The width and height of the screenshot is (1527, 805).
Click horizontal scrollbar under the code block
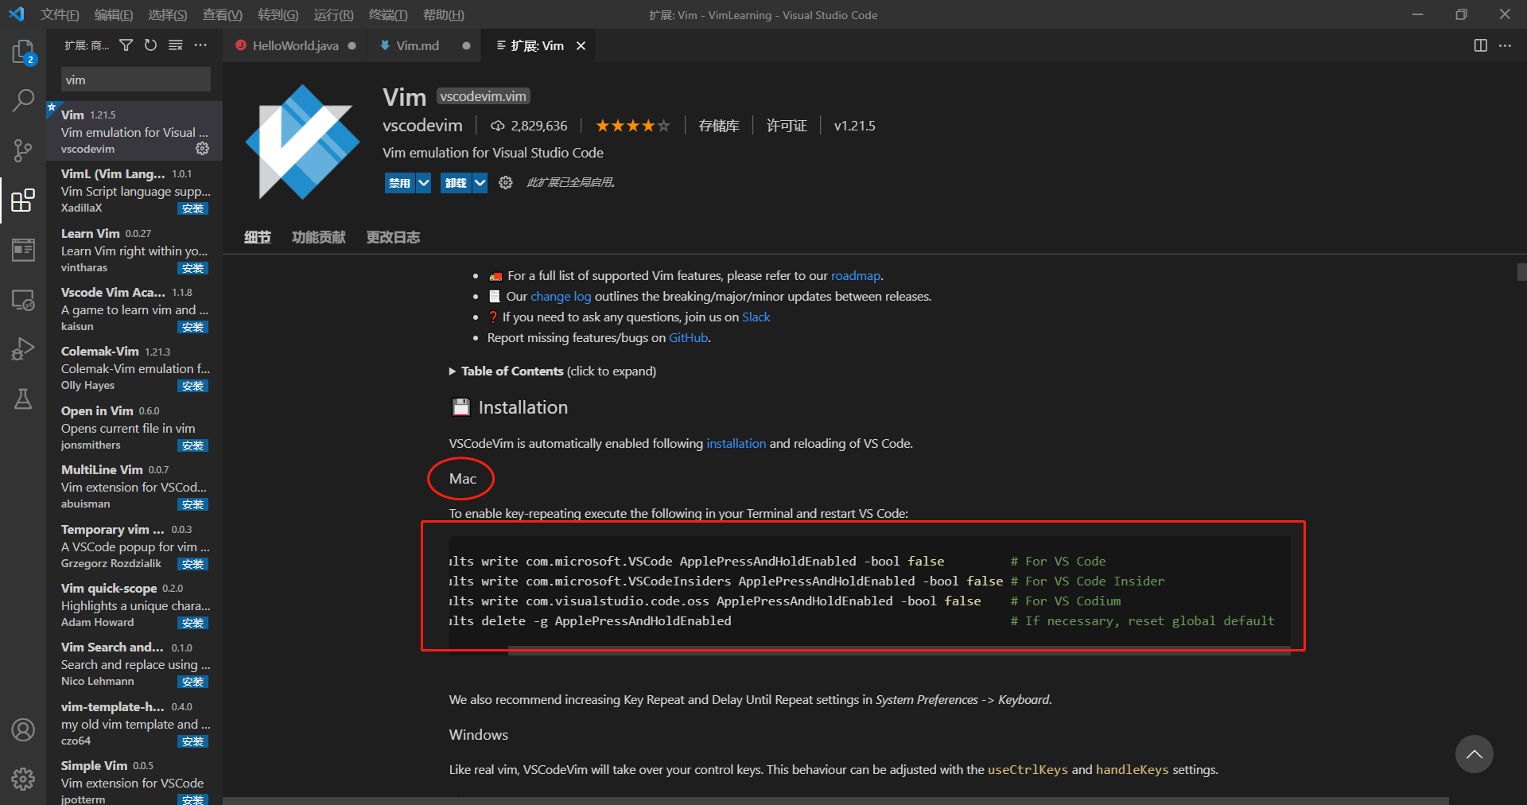pyautogui.click(x=899, y=651)
